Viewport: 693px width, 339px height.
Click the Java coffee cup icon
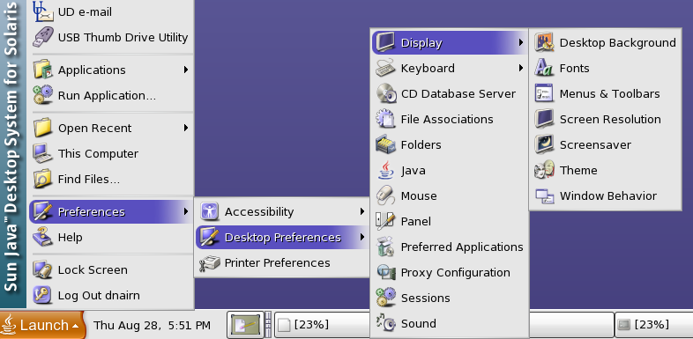pos(386,171)
